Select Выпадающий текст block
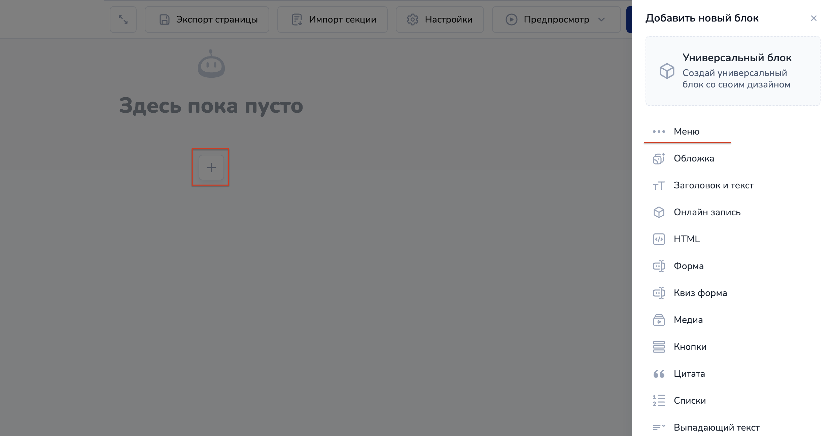The image size is (834, 436). pos(716,428)
